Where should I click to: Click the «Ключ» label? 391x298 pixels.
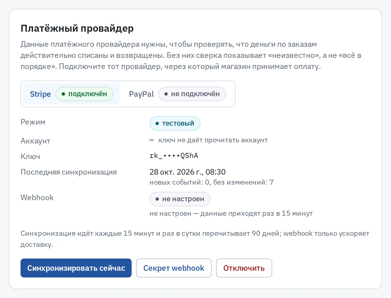pos(31,156)
